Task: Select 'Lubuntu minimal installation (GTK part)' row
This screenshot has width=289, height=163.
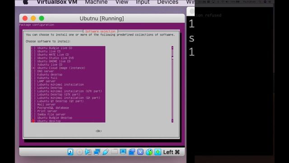Action: tap(70, 91)
